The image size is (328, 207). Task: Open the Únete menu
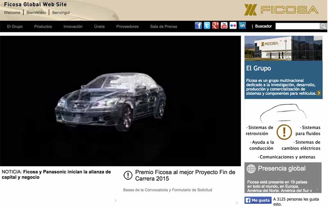pyautogui.click(x=99, y=27)
